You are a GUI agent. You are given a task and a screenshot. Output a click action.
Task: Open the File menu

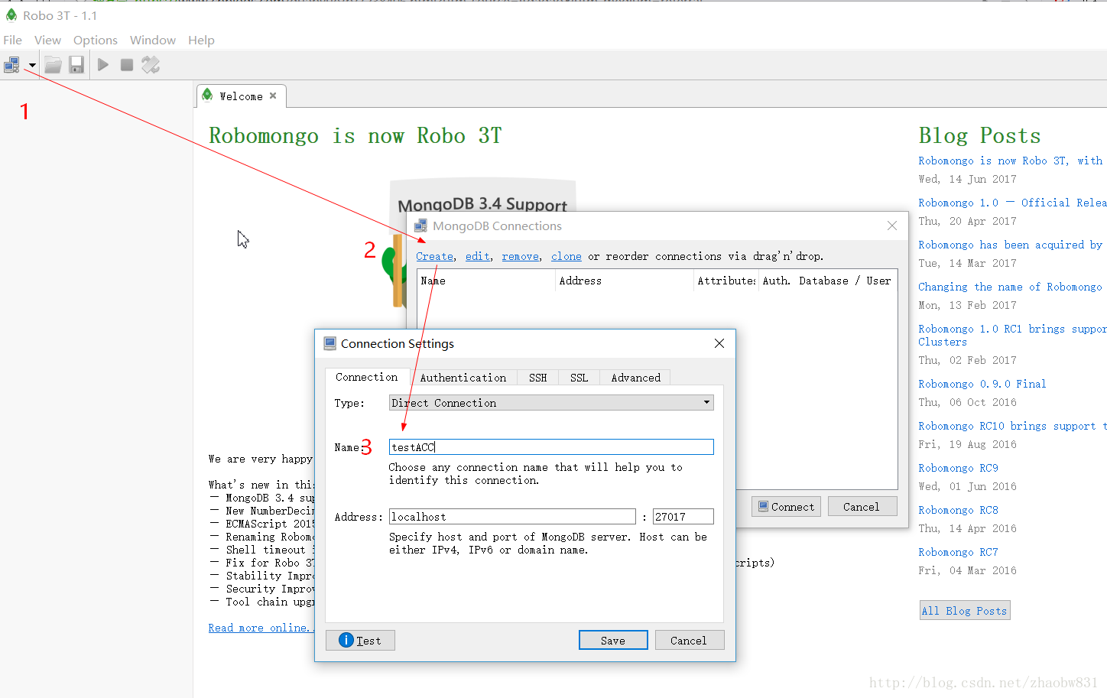(x=12, y=40)
